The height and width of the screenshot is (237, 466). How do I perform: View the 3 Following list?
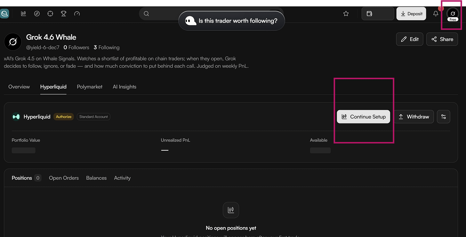(107, 47)
